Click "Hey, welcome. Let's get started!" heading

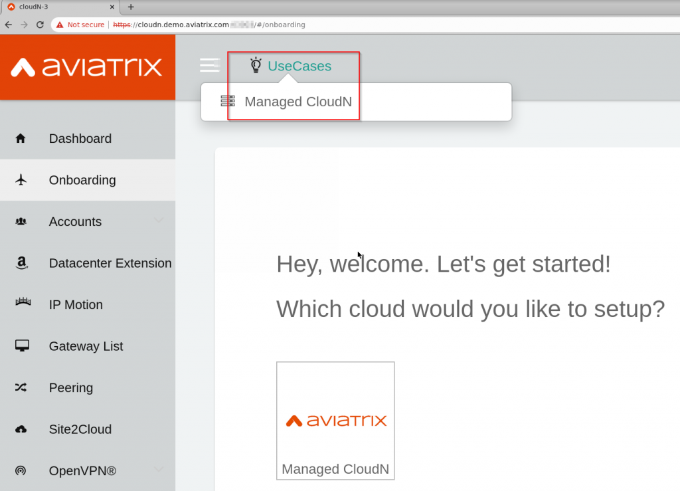point(444,264)
